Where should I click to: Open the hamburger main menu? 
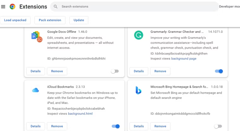pos(3,7)
